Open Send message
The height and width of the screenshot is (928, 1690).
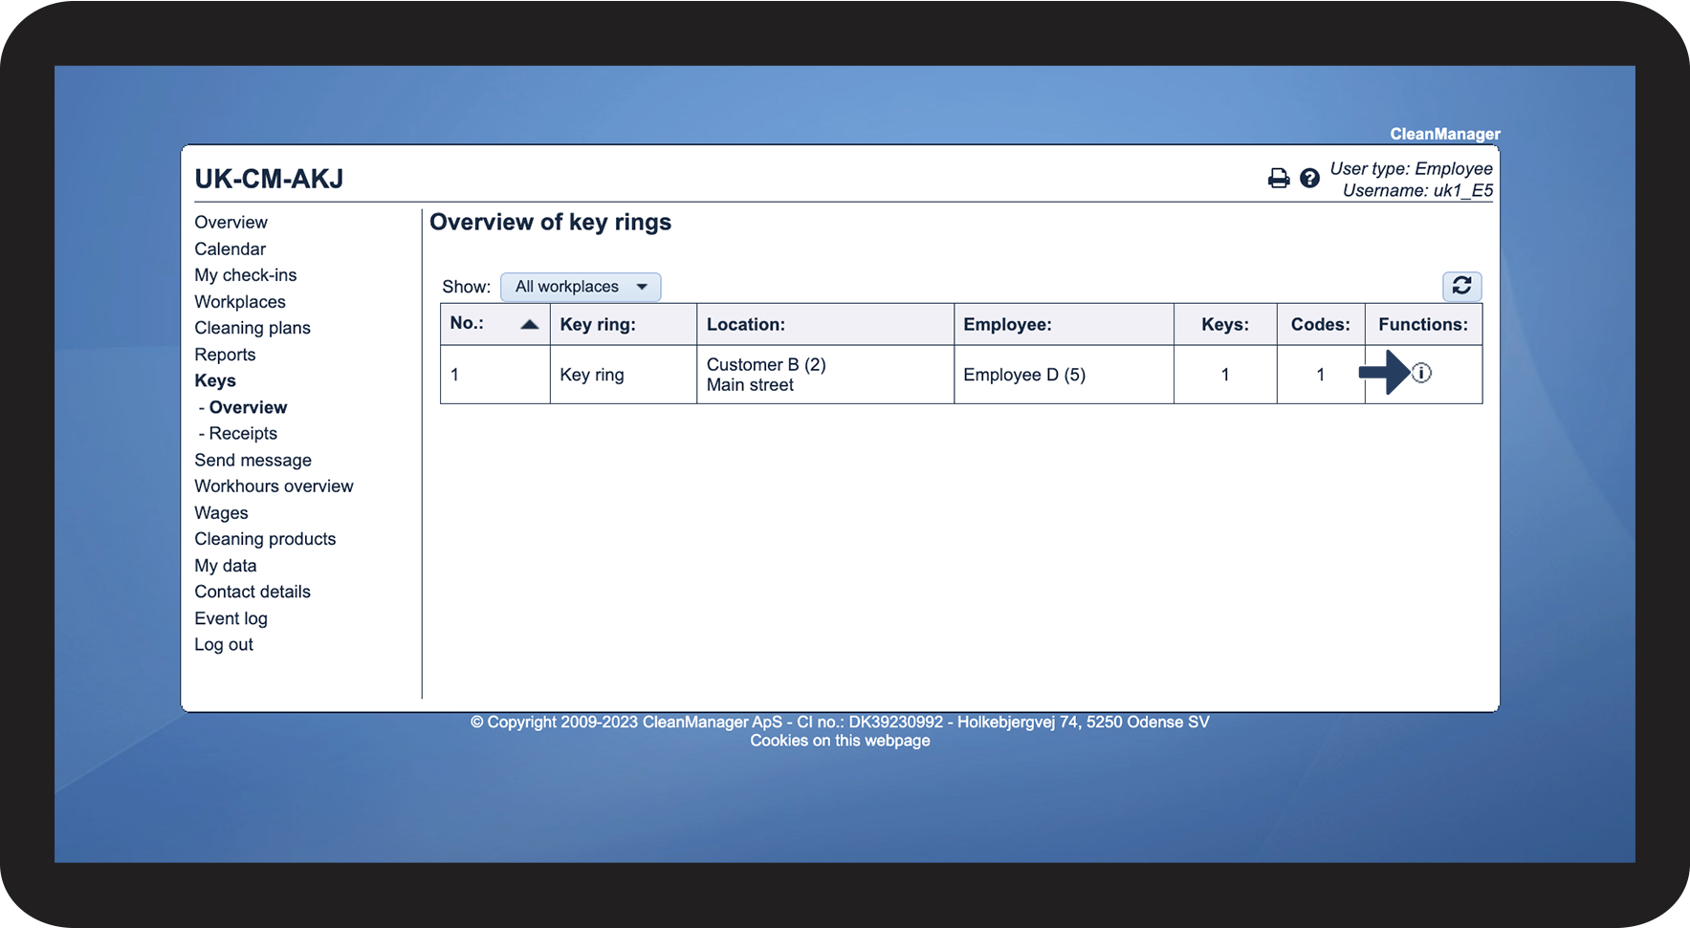(x=253, y=461)
